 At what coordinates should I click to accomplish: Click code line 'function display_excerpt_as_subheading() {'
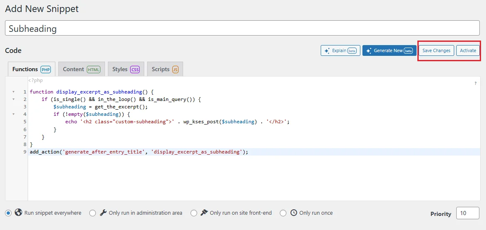click(x=92, y=92)
